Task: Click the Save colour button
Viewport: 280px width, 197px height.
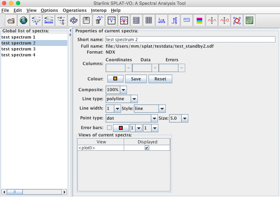Action: pyautogui.click(x=136, y=79)
